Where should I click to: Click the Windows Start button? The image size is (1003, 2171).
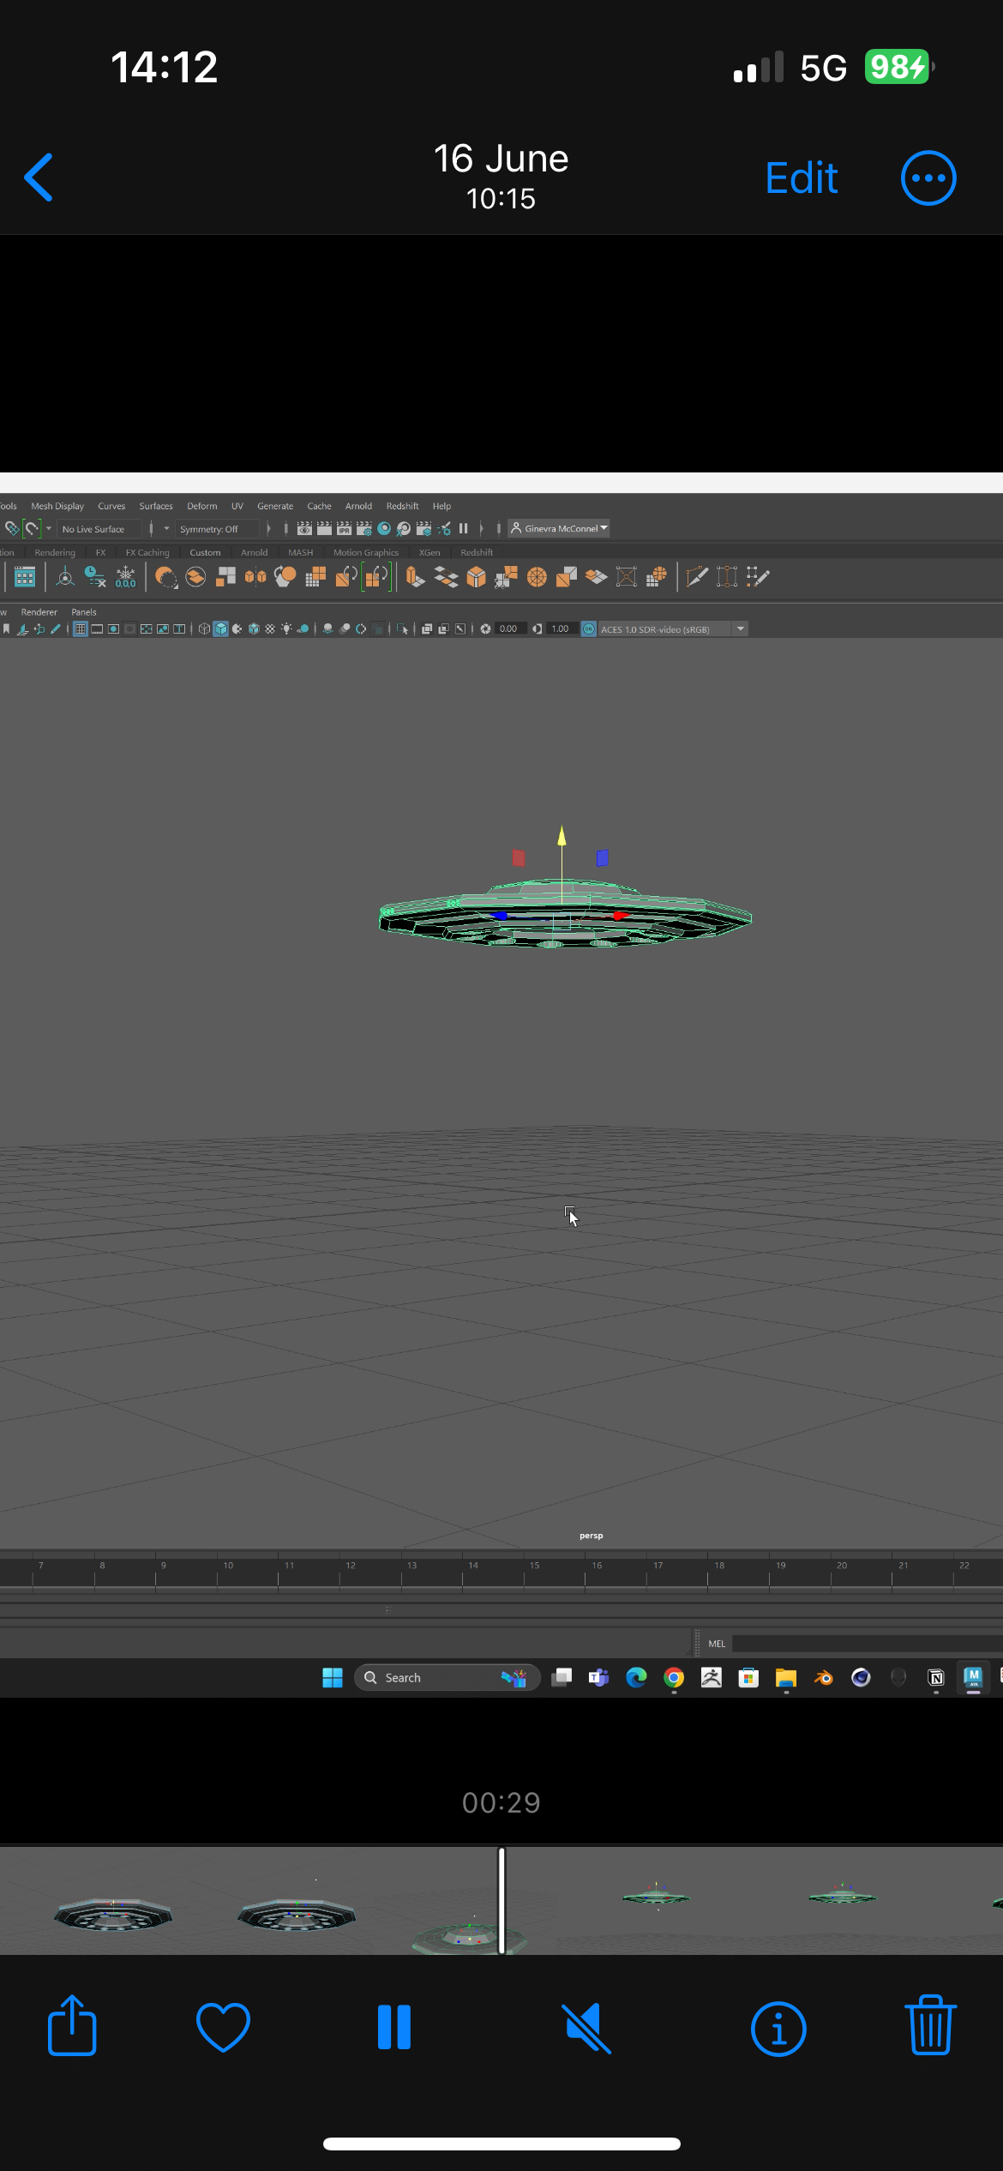pos(333,1677)
